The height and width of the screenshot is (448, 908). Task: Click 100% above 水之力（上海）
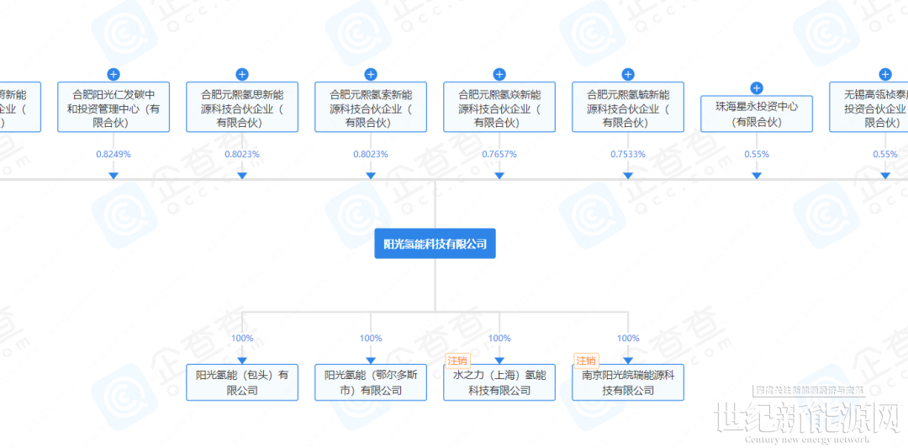(499, 339)
